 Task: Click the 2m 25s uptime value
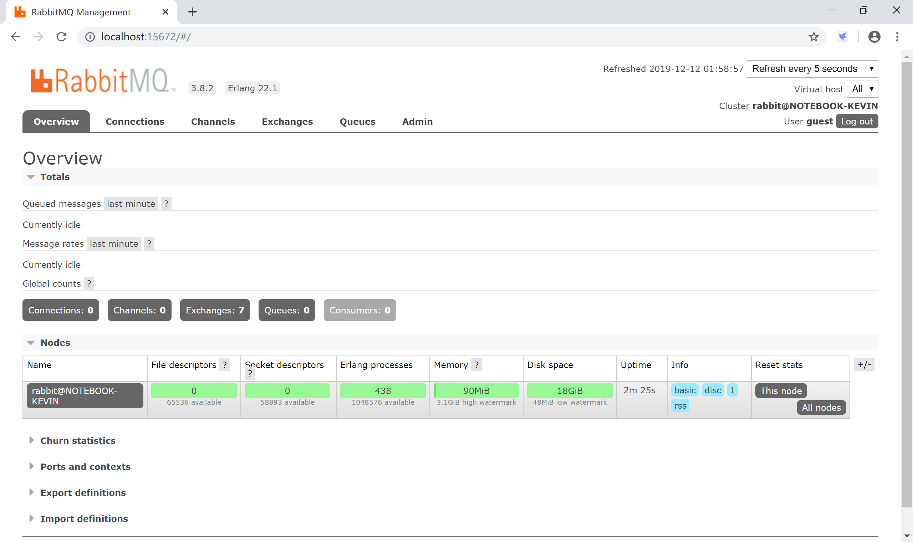click(639, 390)
